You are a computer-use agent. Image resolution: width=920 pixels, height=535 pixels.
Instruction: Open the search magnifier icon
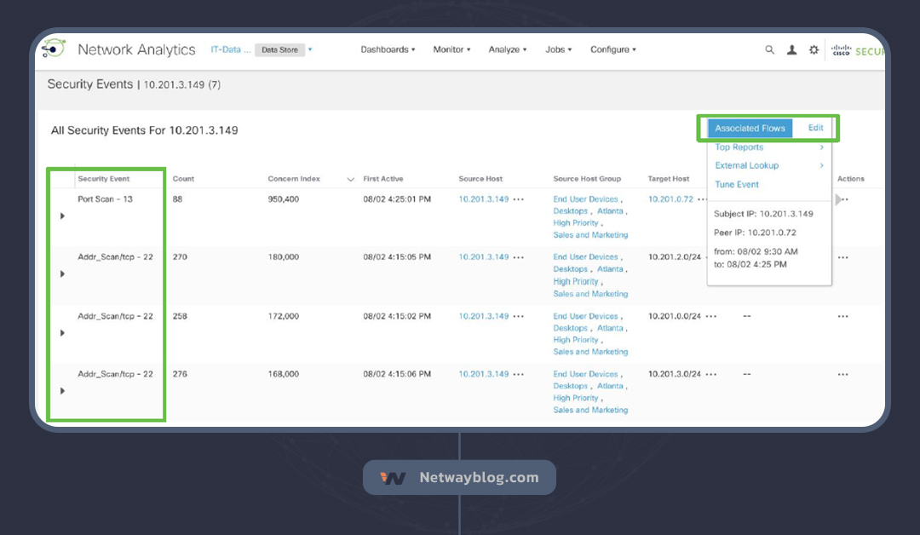pyautogui.click(x=769, y=50)
